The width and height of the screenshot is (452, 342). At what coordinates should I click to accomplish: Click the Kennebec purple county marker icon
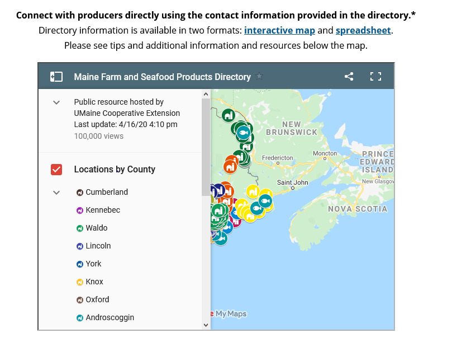point(80,210)
